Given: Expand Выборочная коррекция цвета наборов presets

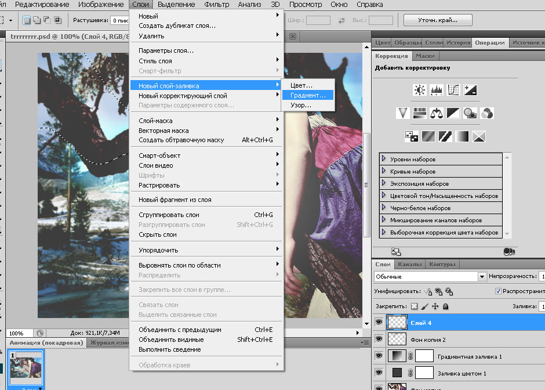Looking at the screenshot, I should (384, 232).
